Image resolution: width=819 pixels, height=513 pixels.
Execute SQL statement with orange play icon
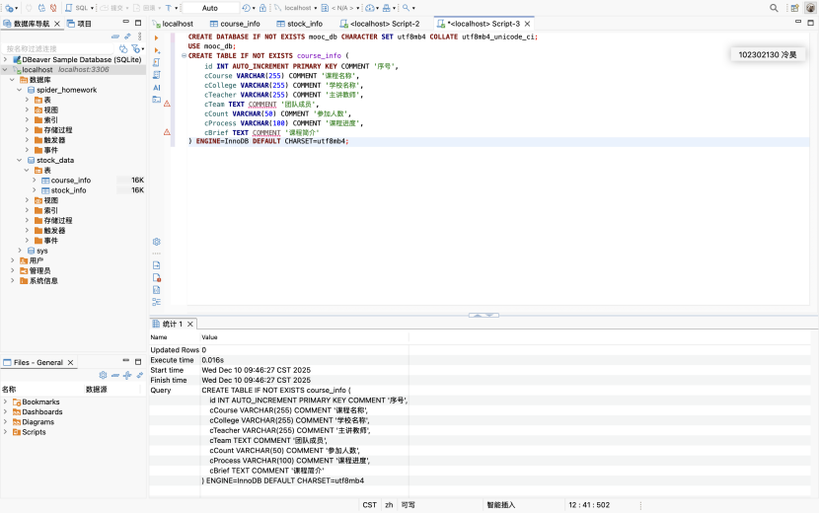coord(156,38)
